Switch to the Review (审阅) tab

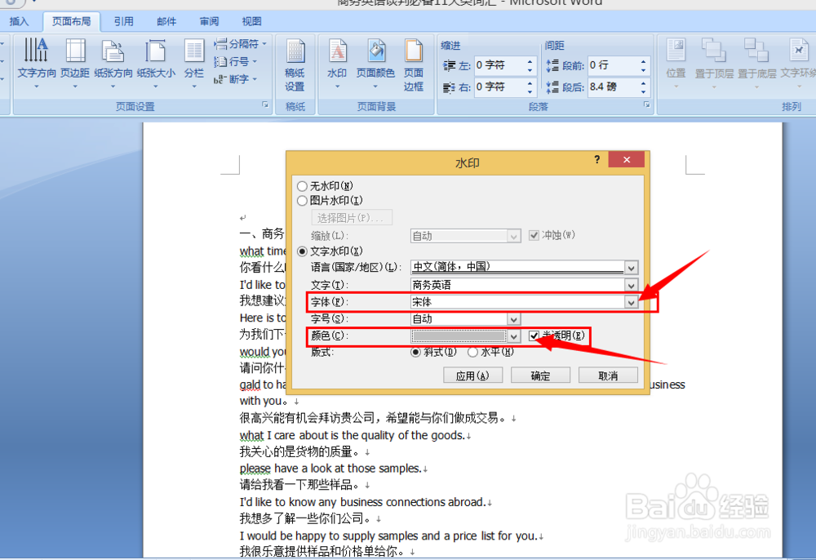pos(209,21)
